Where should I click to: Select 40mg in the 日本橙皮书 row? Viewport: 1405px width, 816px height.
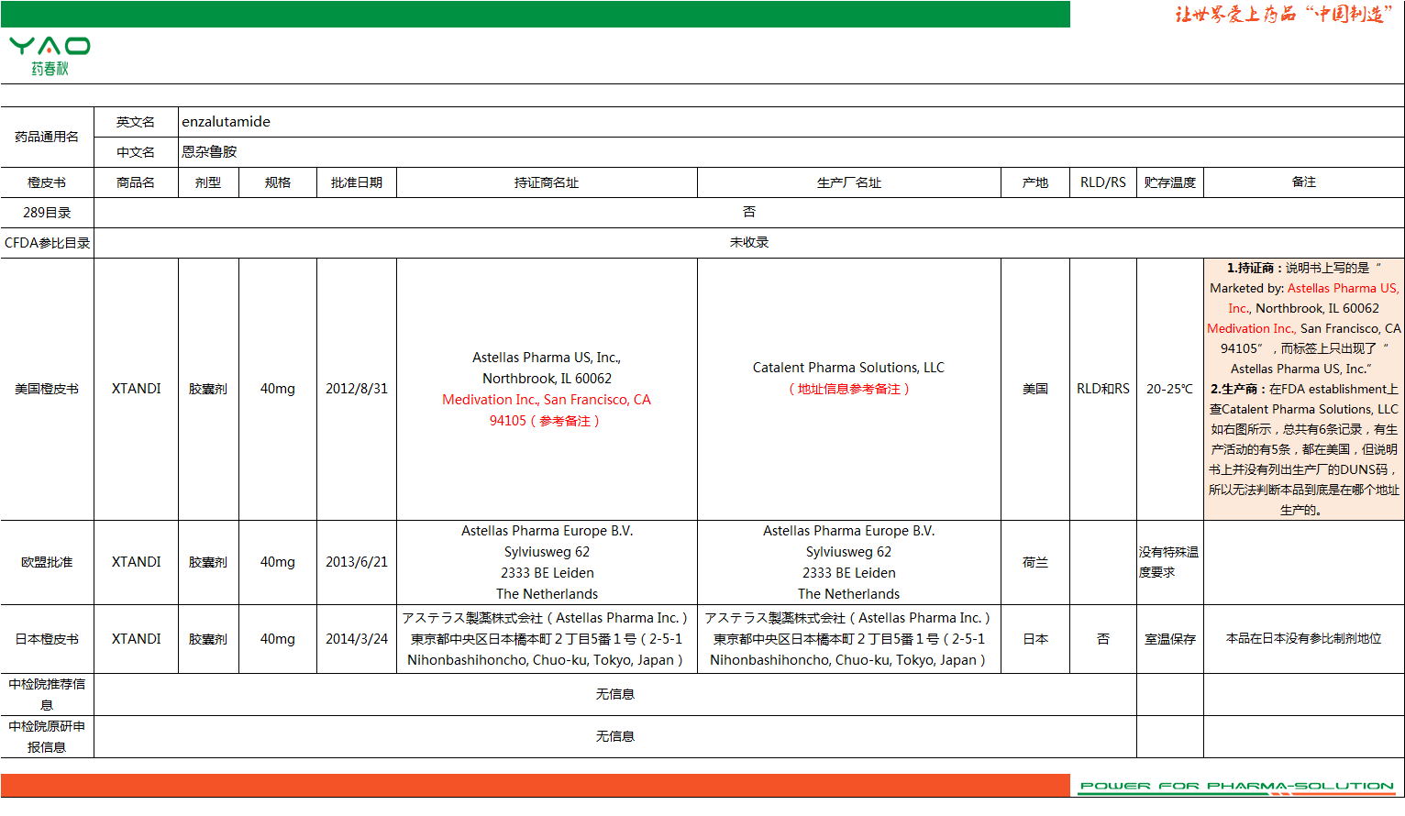278,639
